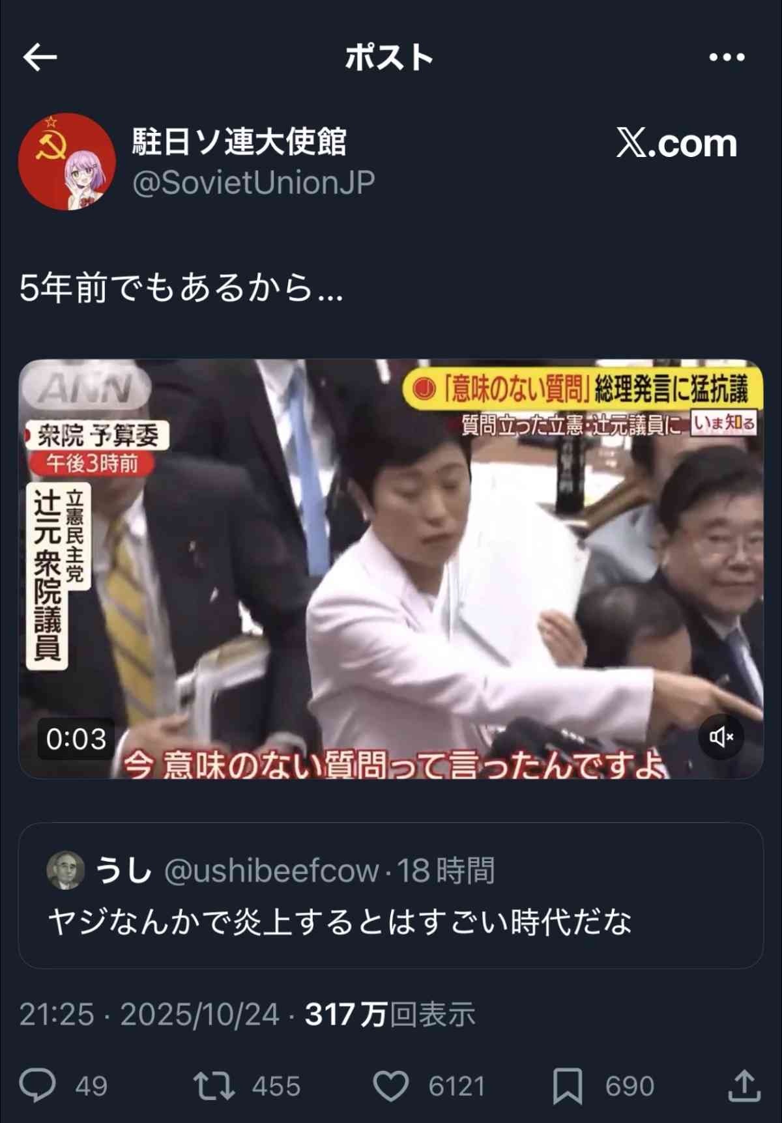Image resolution: width=782 pixels, height=1123 pixels.
Task: Tap the share upload icon
Action: (x=744, y=1085)
